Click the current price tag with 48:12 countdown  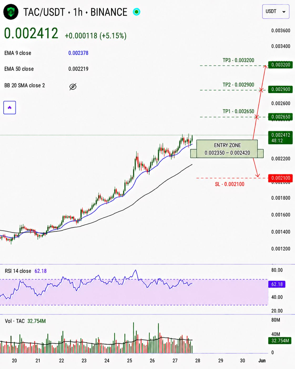click(281, 138)
